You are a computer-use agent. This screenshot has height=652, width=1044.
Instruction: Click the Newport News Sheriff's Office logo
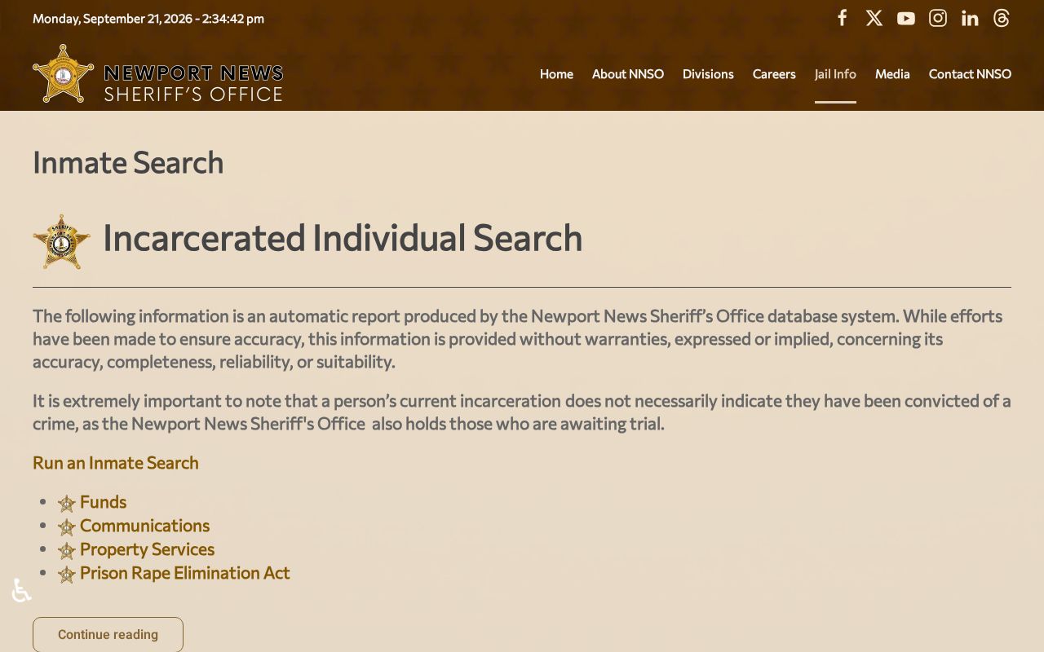click(158, 73)
